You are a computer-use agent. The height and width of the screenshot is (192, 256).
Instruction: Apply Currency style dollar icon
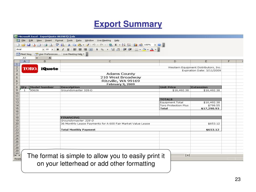[x=97, y=49]
